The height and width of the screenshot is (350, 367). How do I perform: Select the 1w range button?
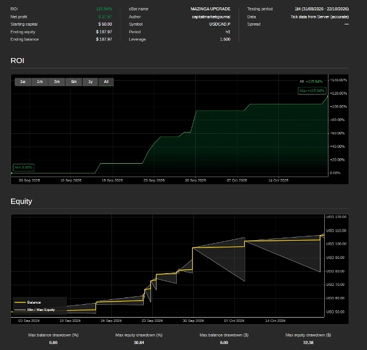[x=23, y=82]
